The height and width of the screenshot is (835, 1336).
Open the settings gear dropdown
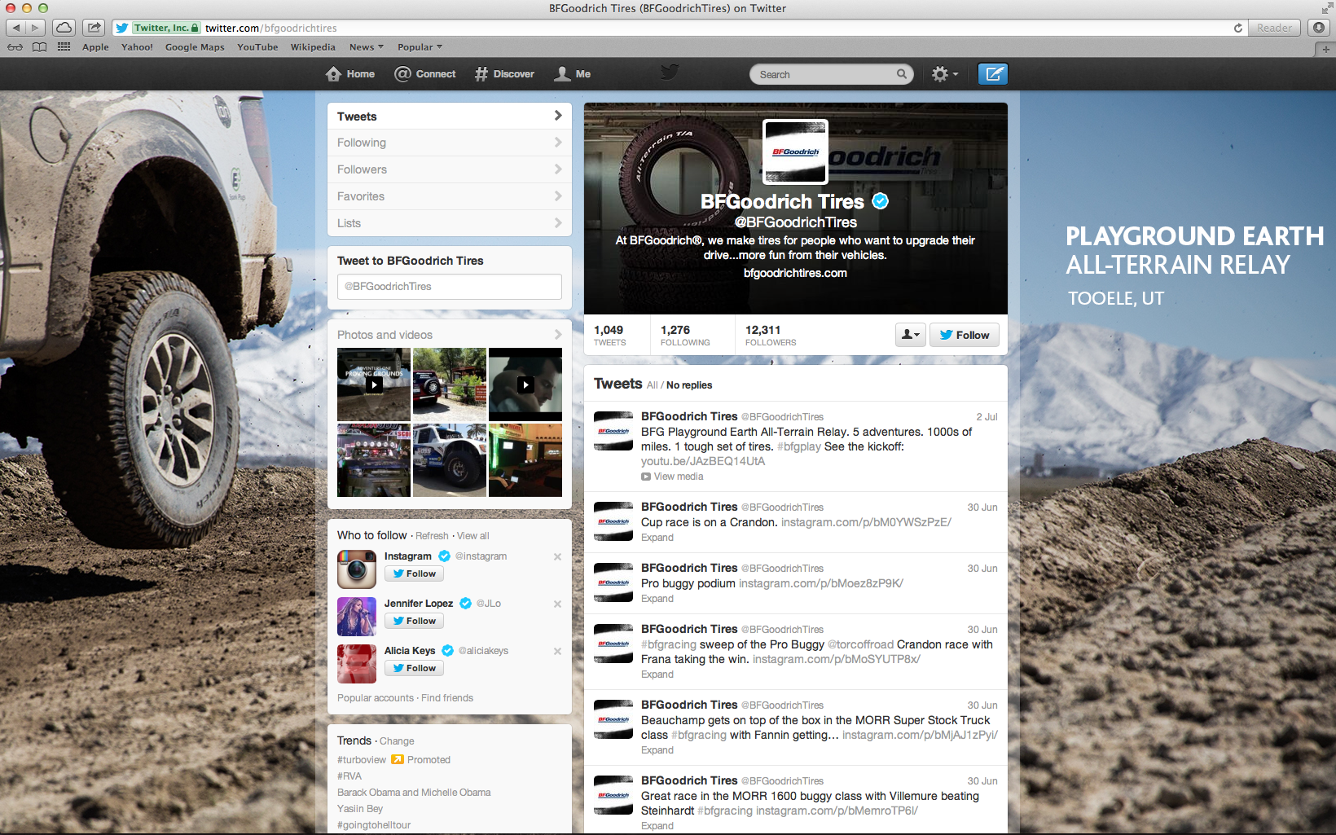pos(945,74)
